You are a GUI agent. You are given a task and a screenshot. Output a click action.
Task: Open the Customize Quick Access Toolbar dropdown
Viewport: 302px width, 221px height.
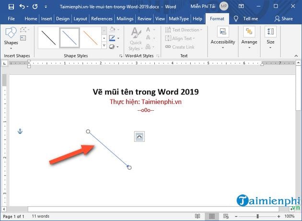pyautogui.click(x=46, y=7)
